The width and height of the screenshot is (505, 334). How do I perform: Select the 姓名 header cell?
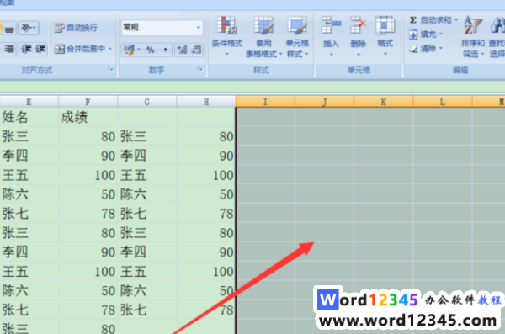click(x=29, y=117)
